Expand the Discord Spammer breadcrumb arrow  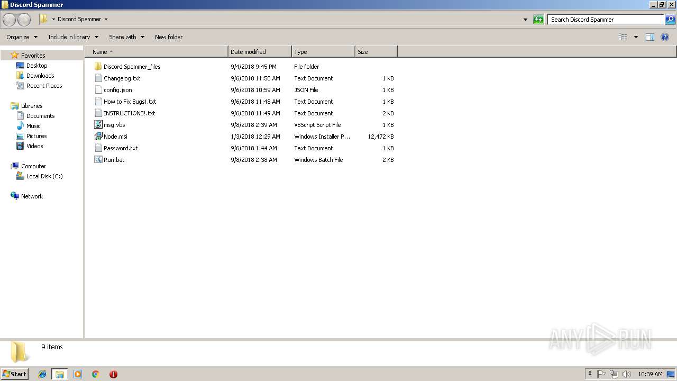click(x=106, y=20)
